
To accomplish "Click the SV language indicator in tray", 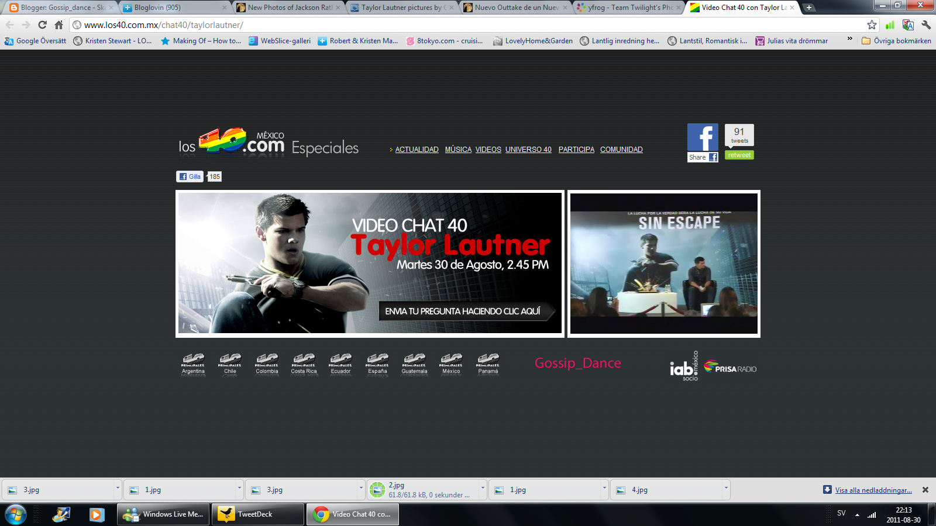I will coord(841,513).
